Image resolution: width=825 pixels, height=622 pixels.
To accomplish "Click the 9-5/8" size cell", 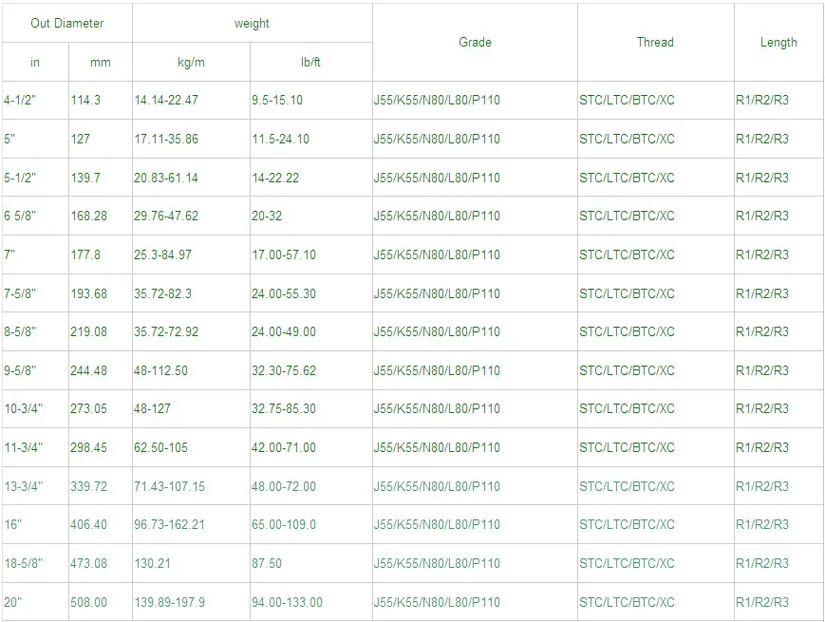I will (x=22, y=370).
